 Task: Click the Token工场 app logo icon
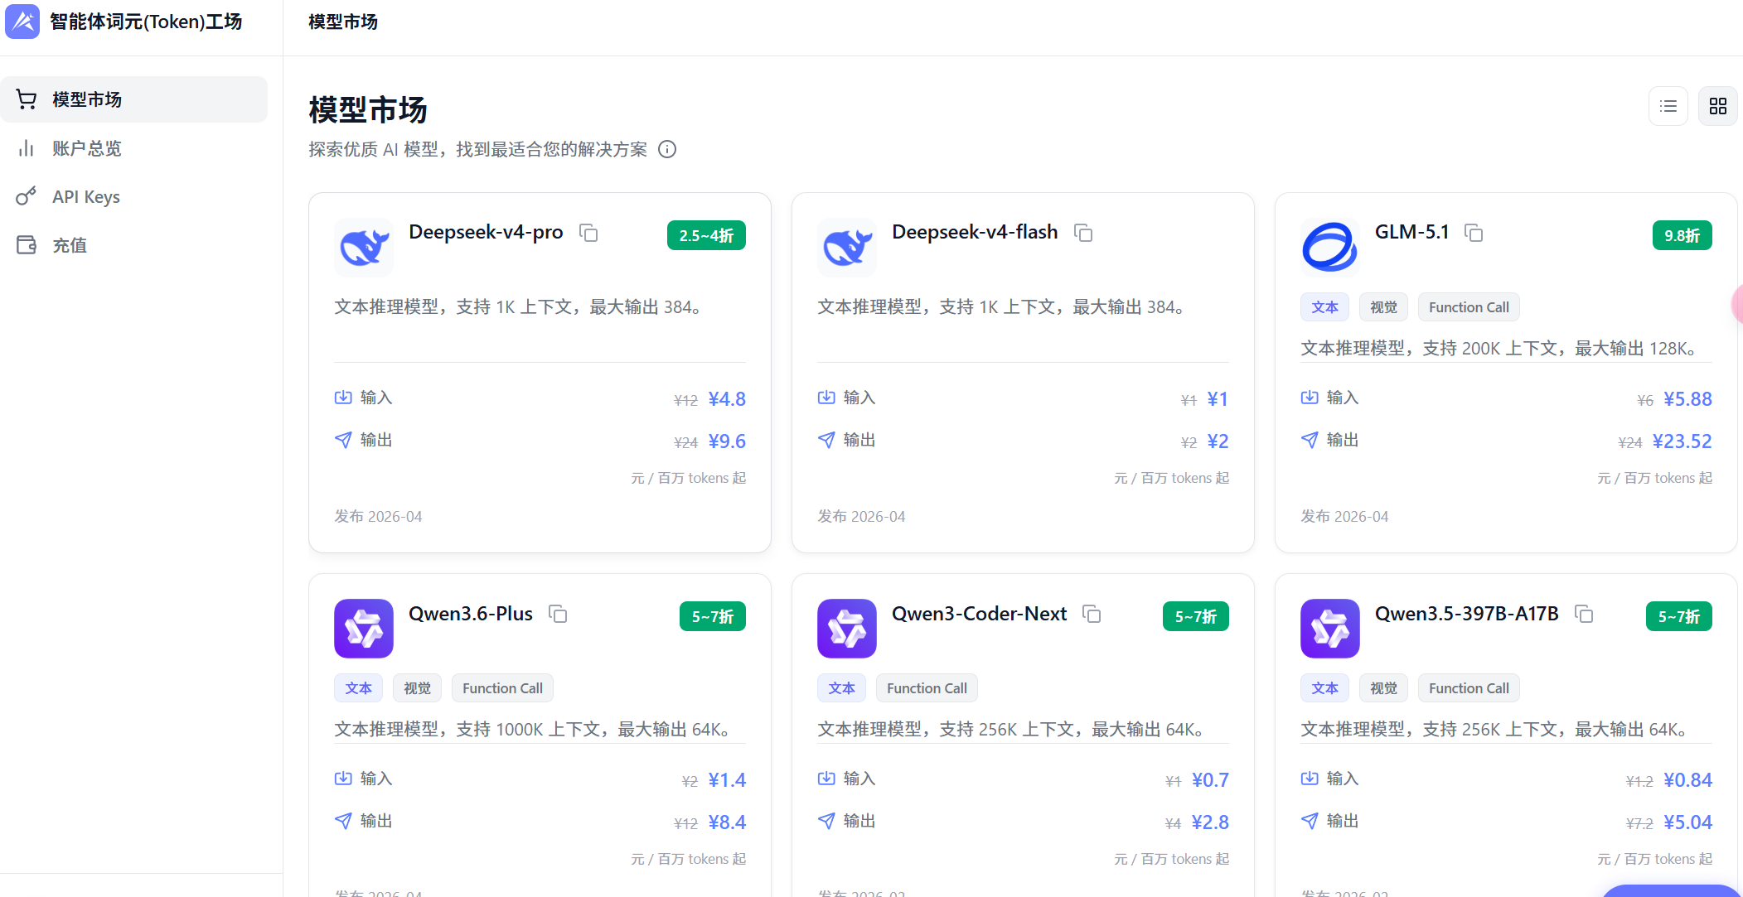tap(22, 22)
